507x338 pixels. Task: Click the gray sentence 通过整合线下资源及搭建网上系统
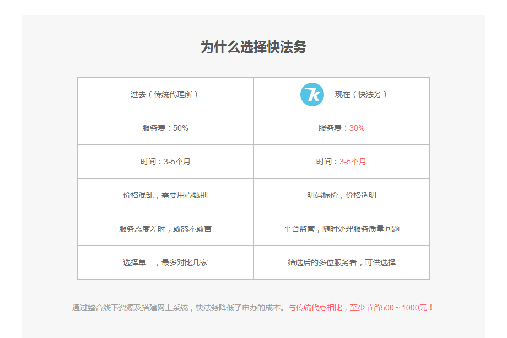(130, 308)
